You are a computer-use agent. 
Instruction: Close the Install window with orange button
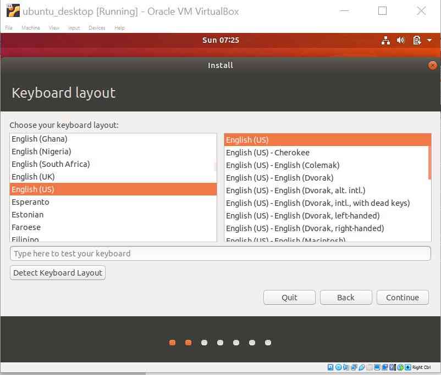coord(432,65)
